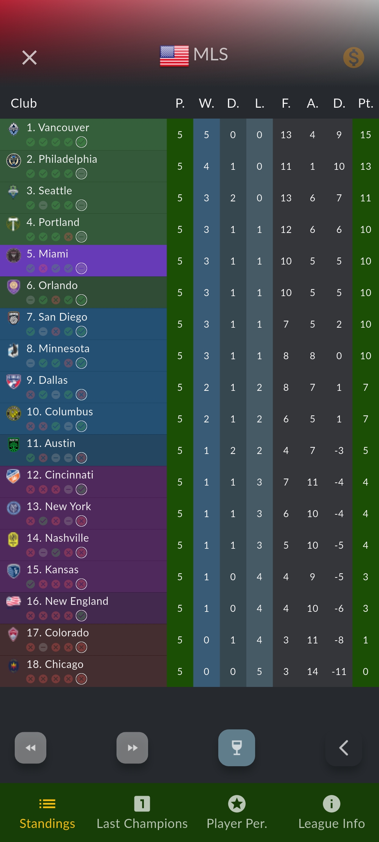
Task: Click the Club column header
Action: pyautogui.click(x=24, y=103)
